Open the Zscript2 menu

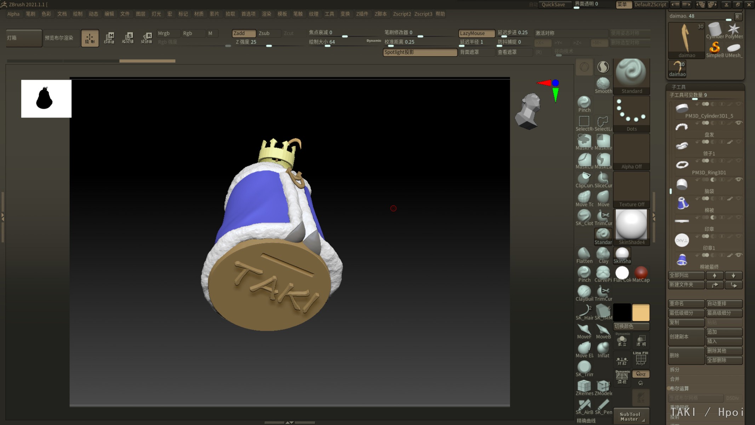[402, 14]
